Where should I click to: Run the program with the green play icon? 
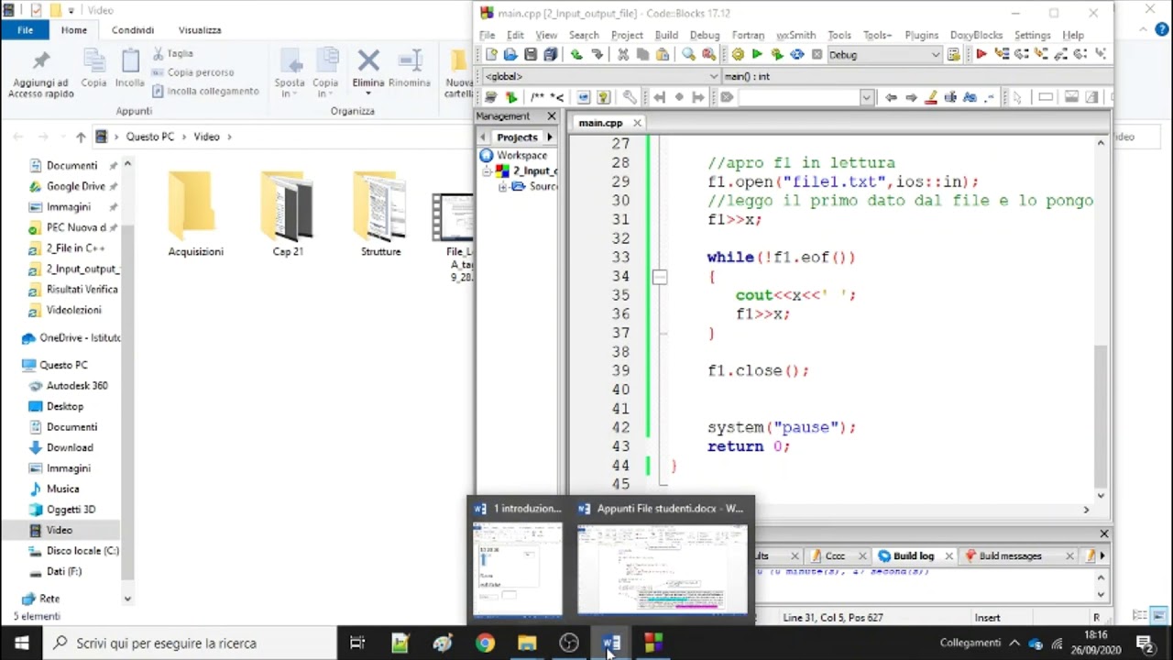coord(757,55)
